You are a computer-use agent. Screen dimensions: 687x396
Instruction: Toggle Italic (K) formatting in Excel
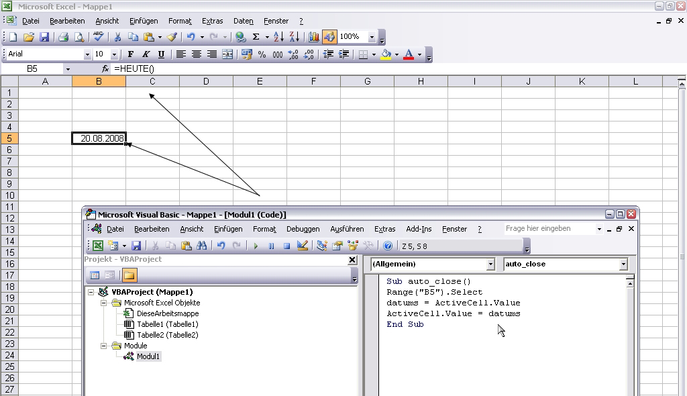[x=146, y=54]
